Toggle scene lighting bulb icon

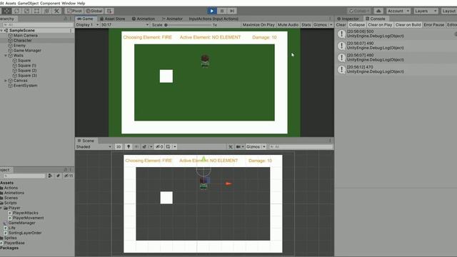click(129, 146)
